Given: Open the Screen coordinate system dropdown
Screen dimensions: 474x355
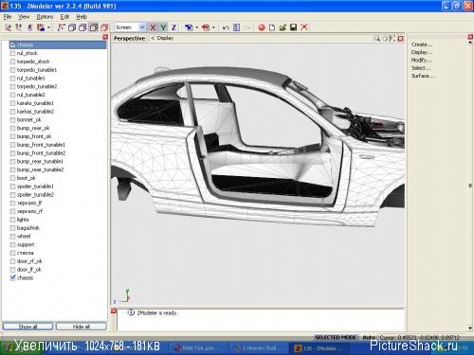Looking at the screenshot, I should click(x=142, y=27).
